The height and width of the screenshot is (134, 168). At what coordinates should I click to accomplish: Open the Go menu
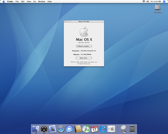[x=34, y=2]
